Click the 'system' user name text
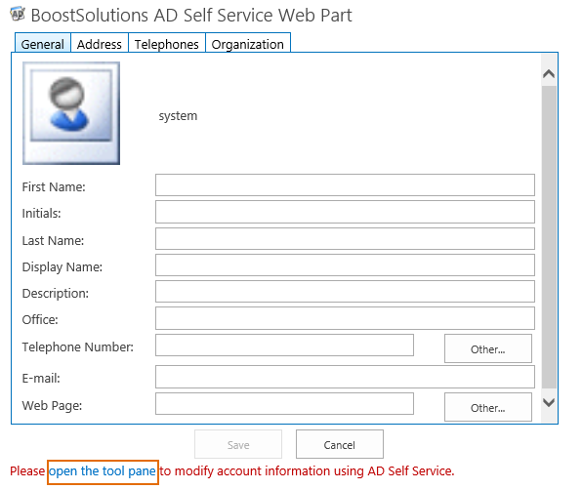Screen dimensions: 582x489 pyautogui.click(x=178, y=116)
